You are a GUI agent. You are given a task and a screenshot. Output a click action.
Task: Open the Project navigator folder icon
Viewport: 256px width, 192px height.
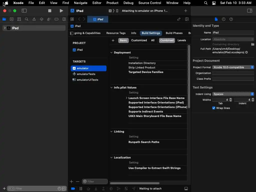coord(4,19)
